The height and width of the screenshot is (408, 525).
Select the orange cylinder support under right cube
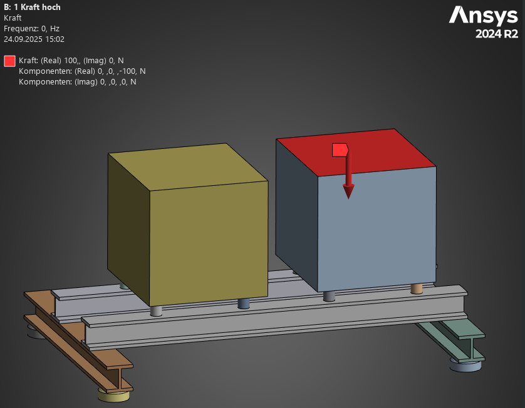click(x=417, y=288)
